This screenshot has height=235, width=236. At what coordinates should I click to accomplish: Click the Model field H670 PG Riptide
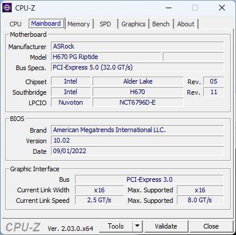coord(106,57)
